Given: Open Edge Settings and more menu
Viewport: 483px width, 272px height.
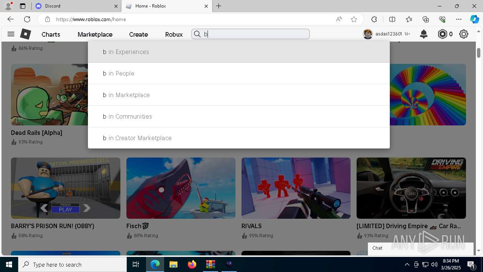Looking at the screenshot, I should click(x=459, y=19).
